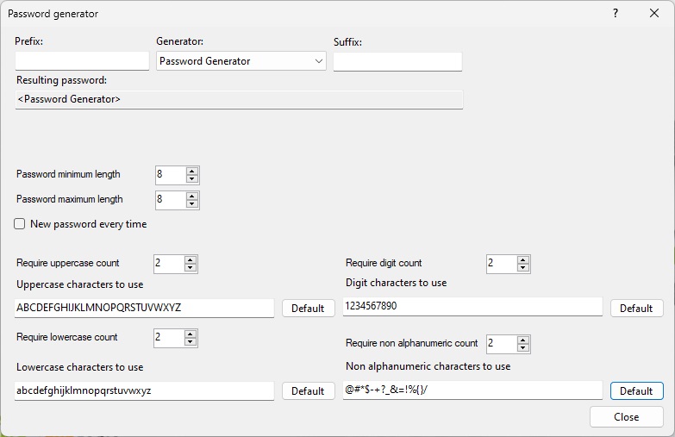
Task: Click the help question mark icon
Action: coord(616,14)
